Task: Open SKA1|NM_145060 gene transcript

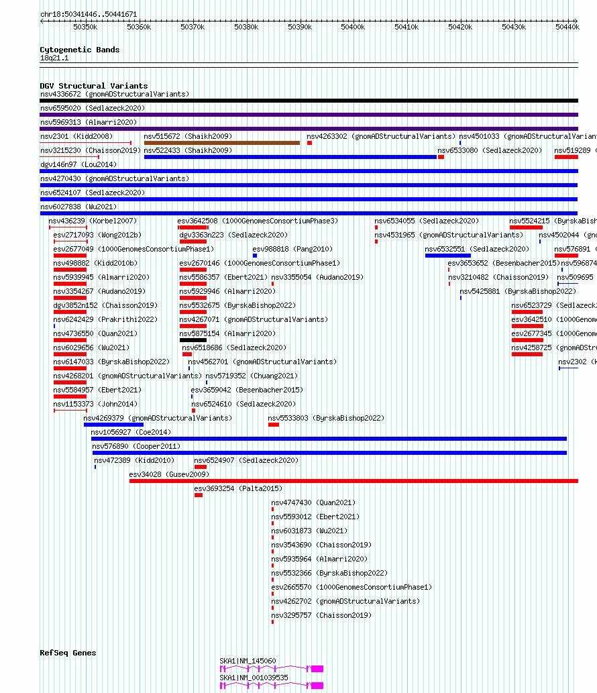Action: click(x=271, y=669)
